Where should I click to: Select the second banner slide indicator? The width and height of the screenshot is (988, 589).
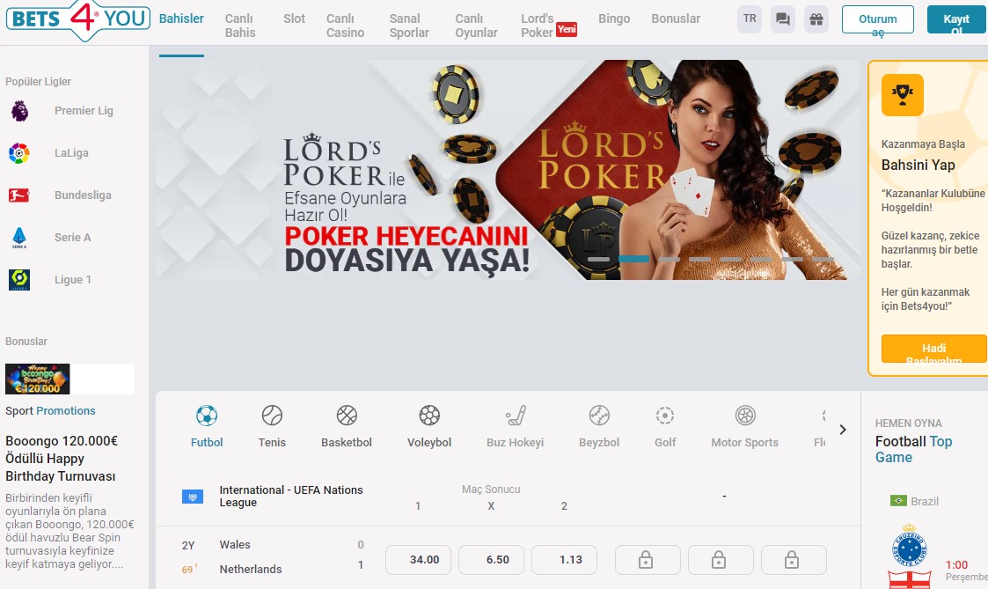tap(633, 259)
